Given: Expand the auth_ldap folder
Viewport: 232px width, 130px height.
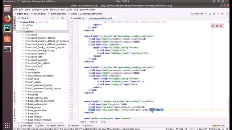Looking at the screenshot, I should click(x=23, y=79).
